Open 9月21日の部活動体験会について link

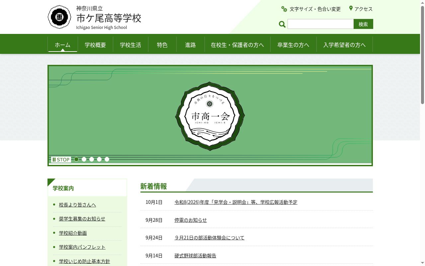click(210, 238)
